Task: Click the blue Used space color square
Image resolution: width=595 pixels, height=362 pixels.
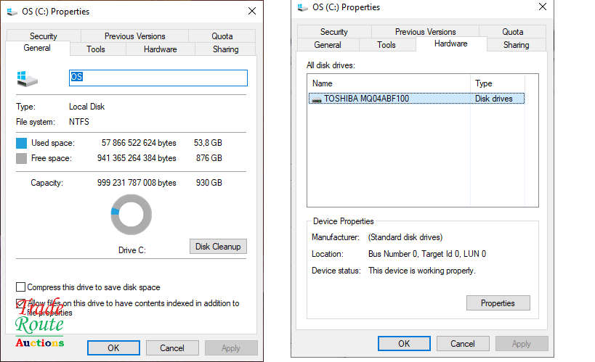Action: pyautogui.click(x=22, y=144)
